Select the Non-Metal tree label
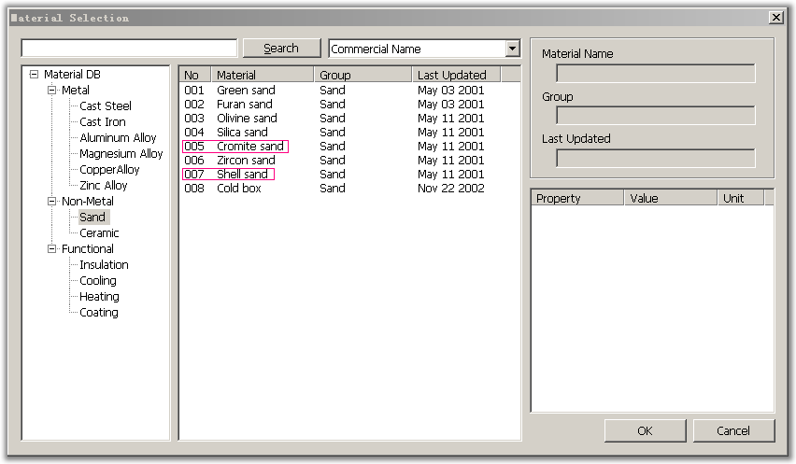This screenshot has width=796, height=464. 88,202
